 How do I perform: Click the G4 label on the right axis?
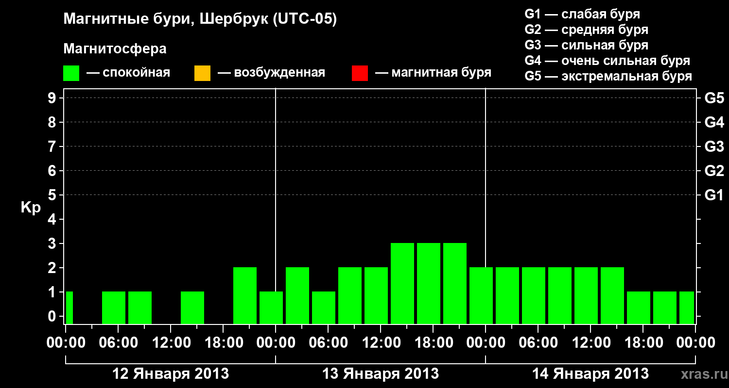coord(714,122)
